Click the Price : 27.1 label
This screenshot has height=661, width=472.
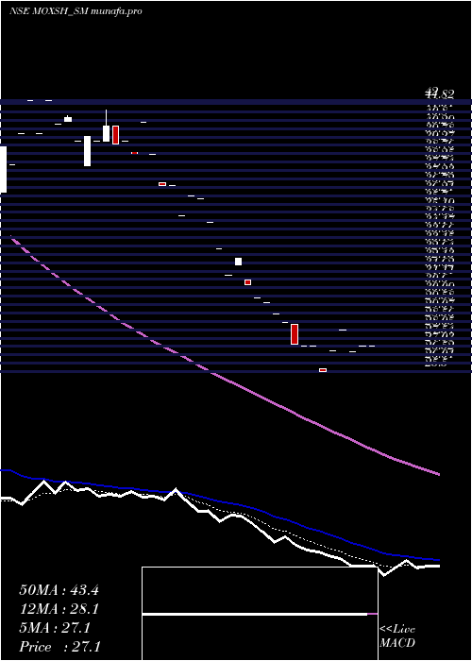click(x=59, y=647)
